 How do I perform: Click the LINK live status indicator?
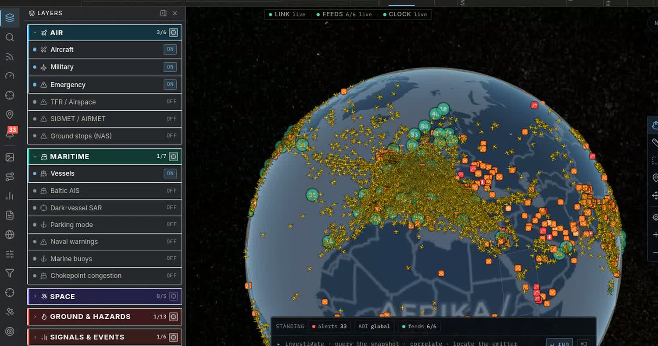click(287, 14)
